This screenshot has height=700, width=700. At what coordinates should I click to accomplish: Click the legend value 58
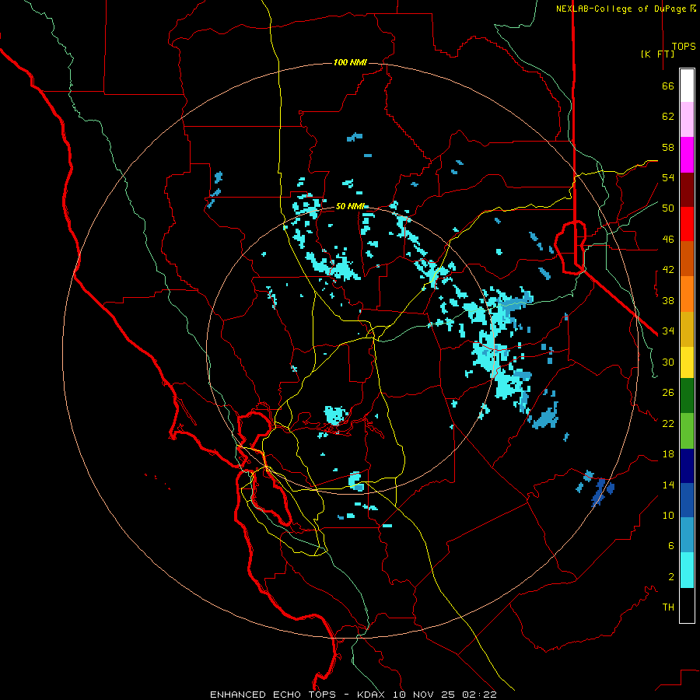[668, 147]
